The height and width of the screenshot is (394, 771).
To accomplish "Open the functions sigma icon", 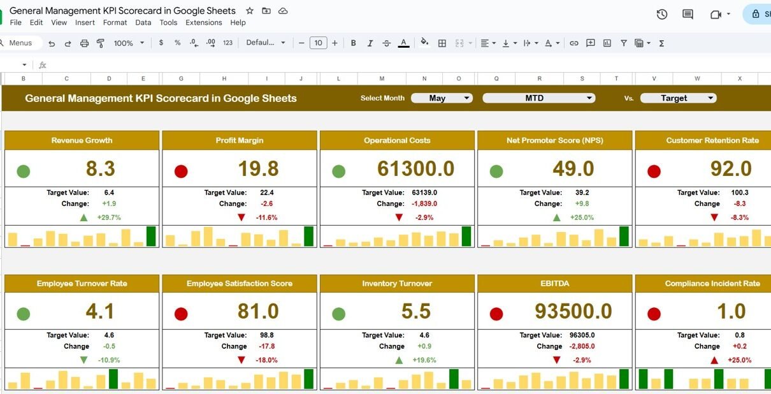I will point(661,43).
